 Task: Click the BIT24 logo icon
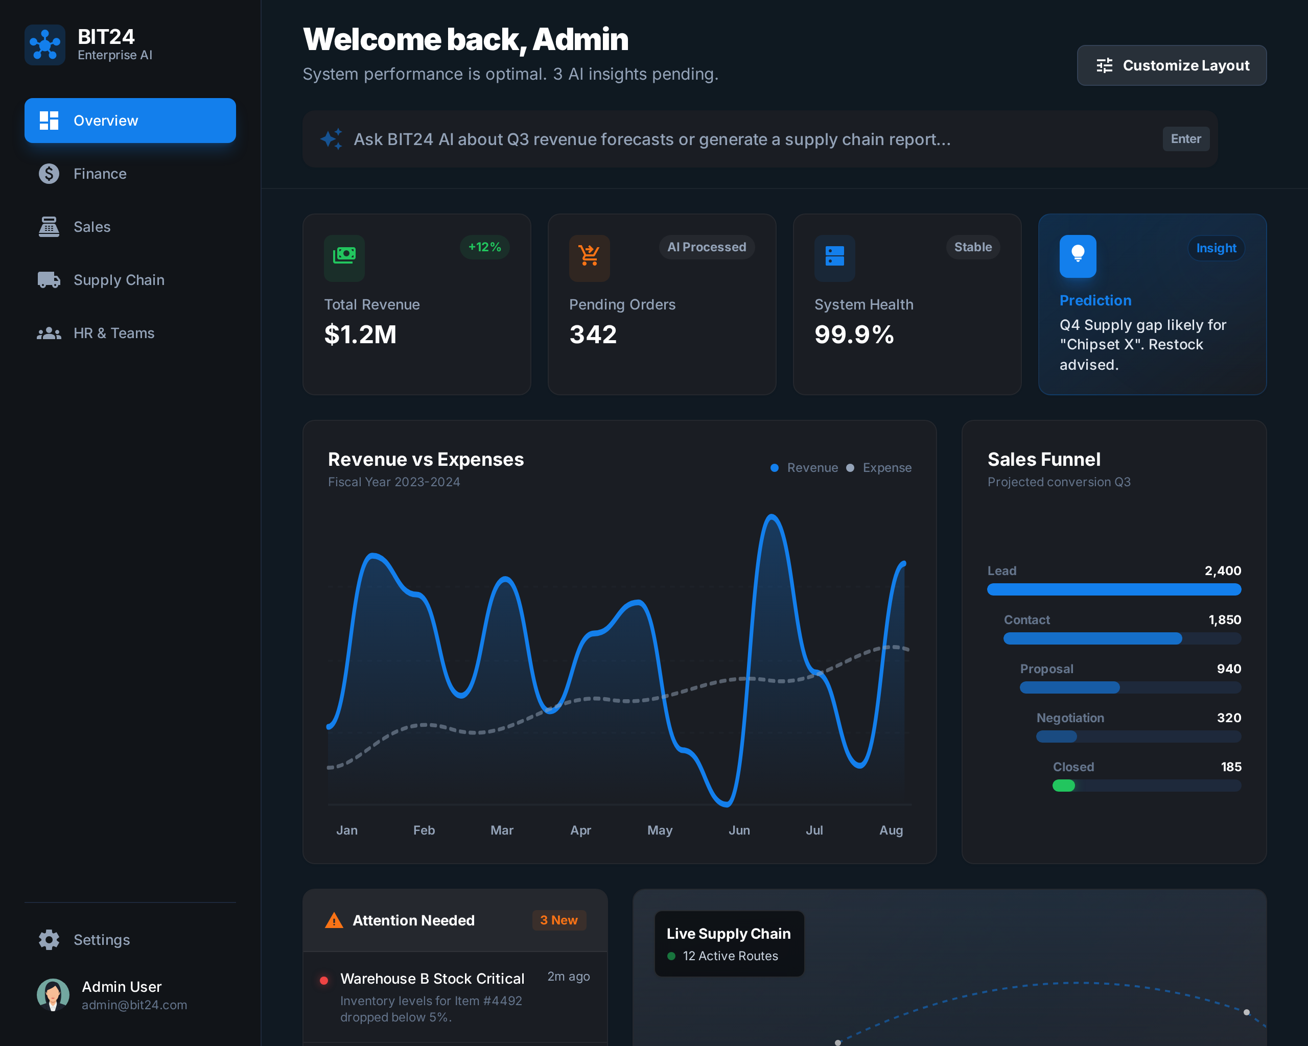[45, 45]
